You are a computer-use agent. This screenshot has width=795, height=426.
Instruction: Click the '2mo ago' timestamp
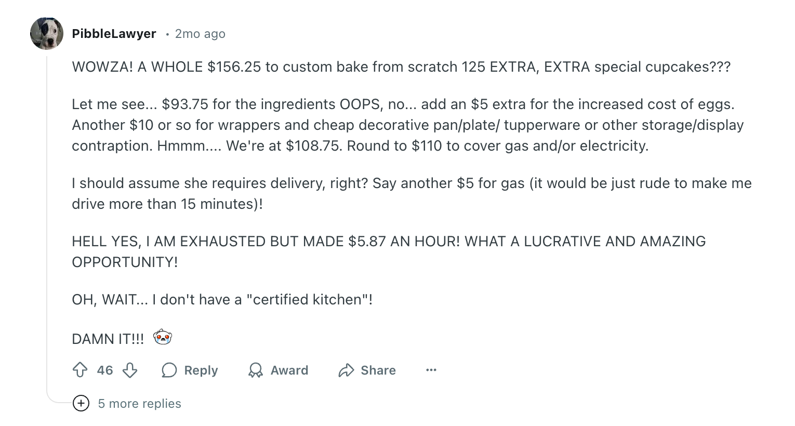click(x=200, y=34)
